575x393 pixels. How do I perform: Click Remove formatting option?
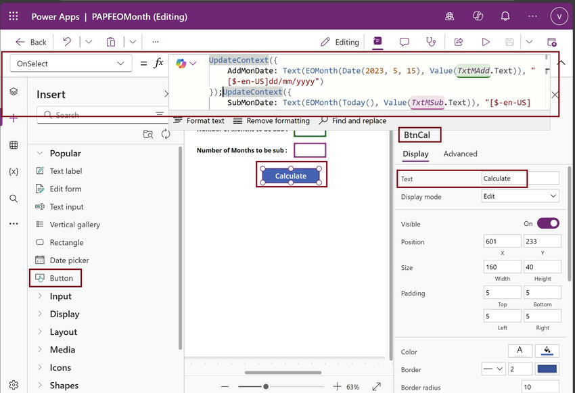(271, 120)
